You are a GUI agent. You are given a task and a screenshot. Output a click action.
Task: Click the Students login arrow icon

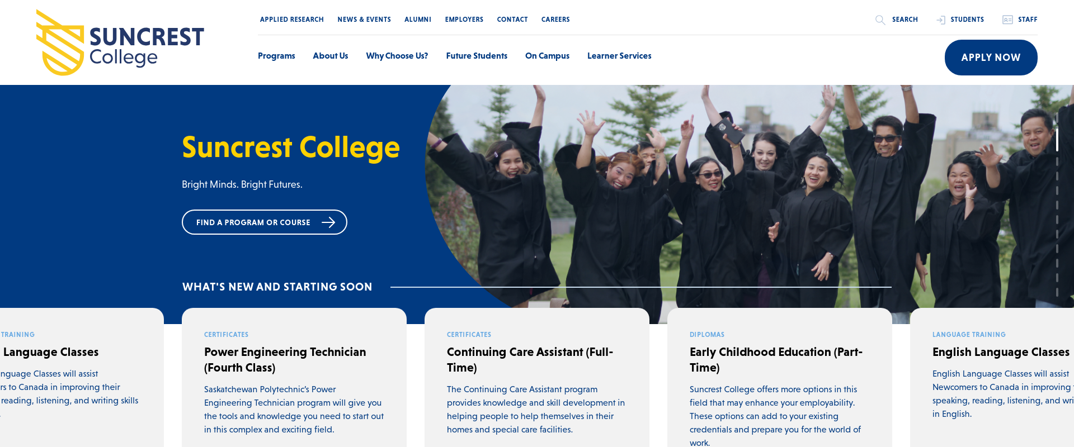[x=941, y=20]
